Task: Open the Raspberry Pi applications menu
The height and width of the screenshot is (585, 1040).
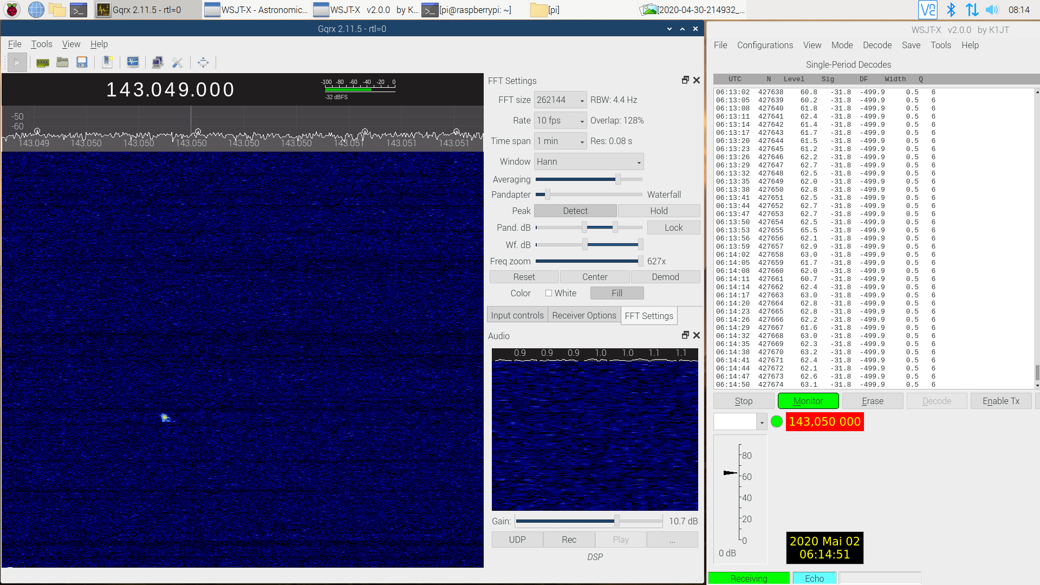Action: coord(12,10)
